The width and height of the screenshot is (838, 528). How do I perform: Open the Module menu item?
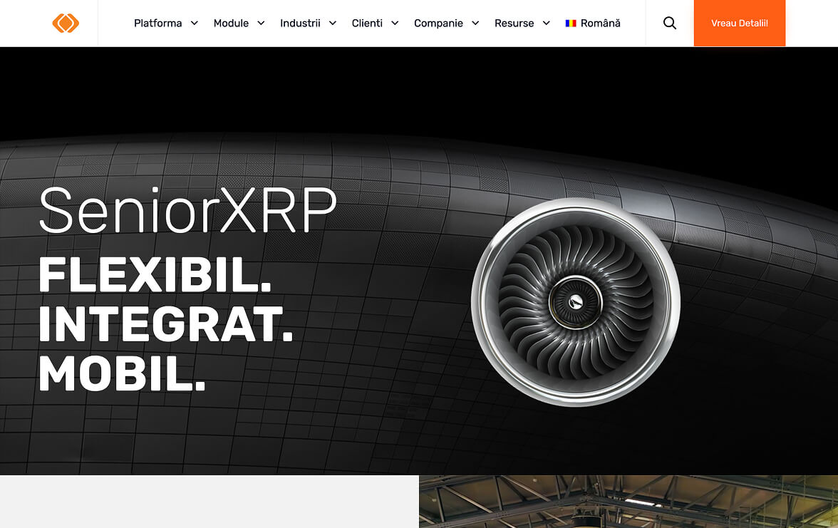(231, 23)
